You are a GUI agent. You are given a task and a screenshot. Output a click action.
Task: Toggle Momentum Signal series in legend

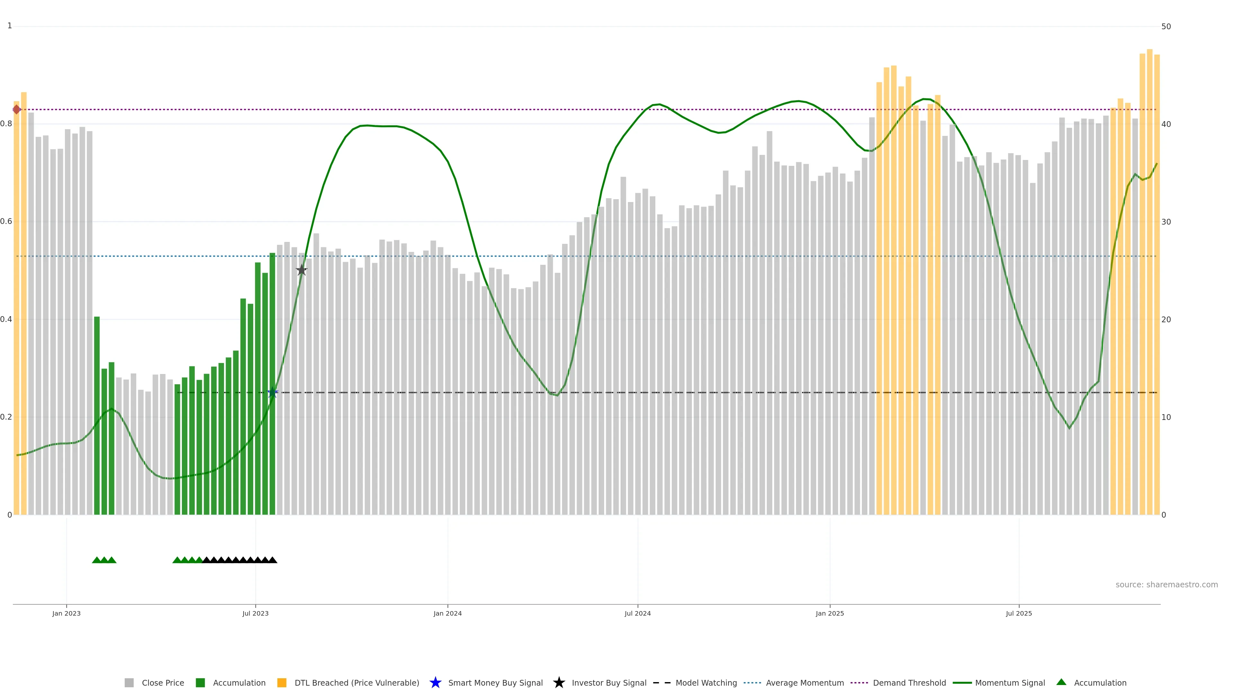1010,682
